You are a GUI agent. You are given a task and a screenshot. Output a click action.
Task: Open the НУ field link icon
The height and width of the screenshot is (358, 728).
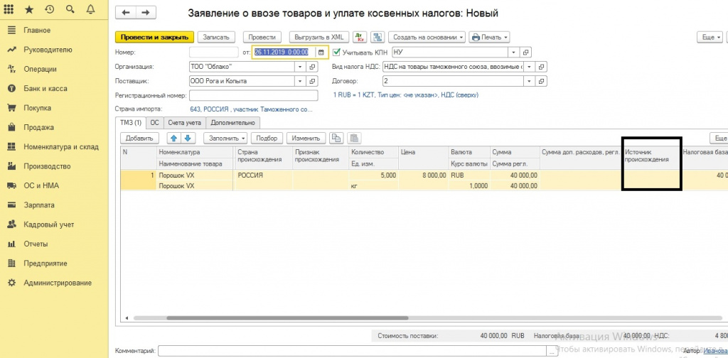point(526,52)
